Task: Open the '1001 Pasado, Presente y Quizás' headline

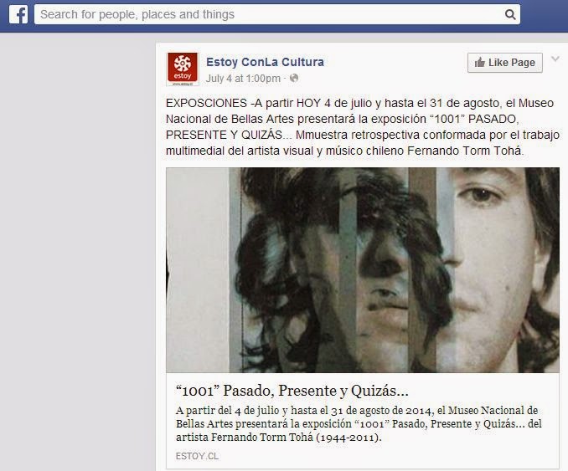Action: tap(292, 391)
